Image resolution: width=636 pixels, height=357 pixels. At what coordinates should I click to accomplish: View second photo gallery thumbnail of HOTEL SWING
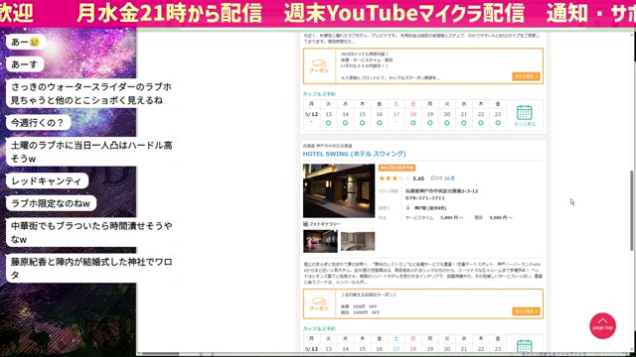coord(358,241)
